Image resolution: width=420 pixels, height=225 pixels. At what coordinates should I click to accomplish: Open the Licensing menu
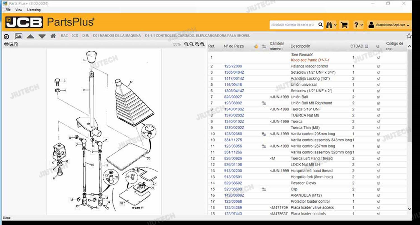34,10
